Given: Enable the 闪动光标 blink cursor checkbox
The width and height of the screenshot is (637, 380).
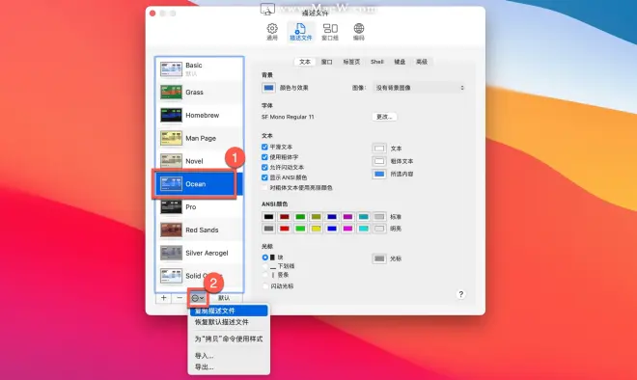Looking at the screenshot, I should point(264,286).
